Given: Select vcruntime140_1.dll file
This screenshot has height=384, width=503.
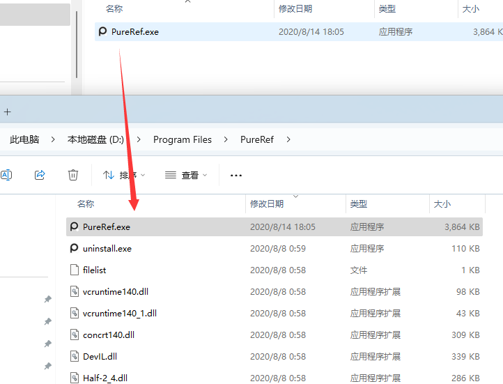Looking at the screenshot, I should click(274, 313).
